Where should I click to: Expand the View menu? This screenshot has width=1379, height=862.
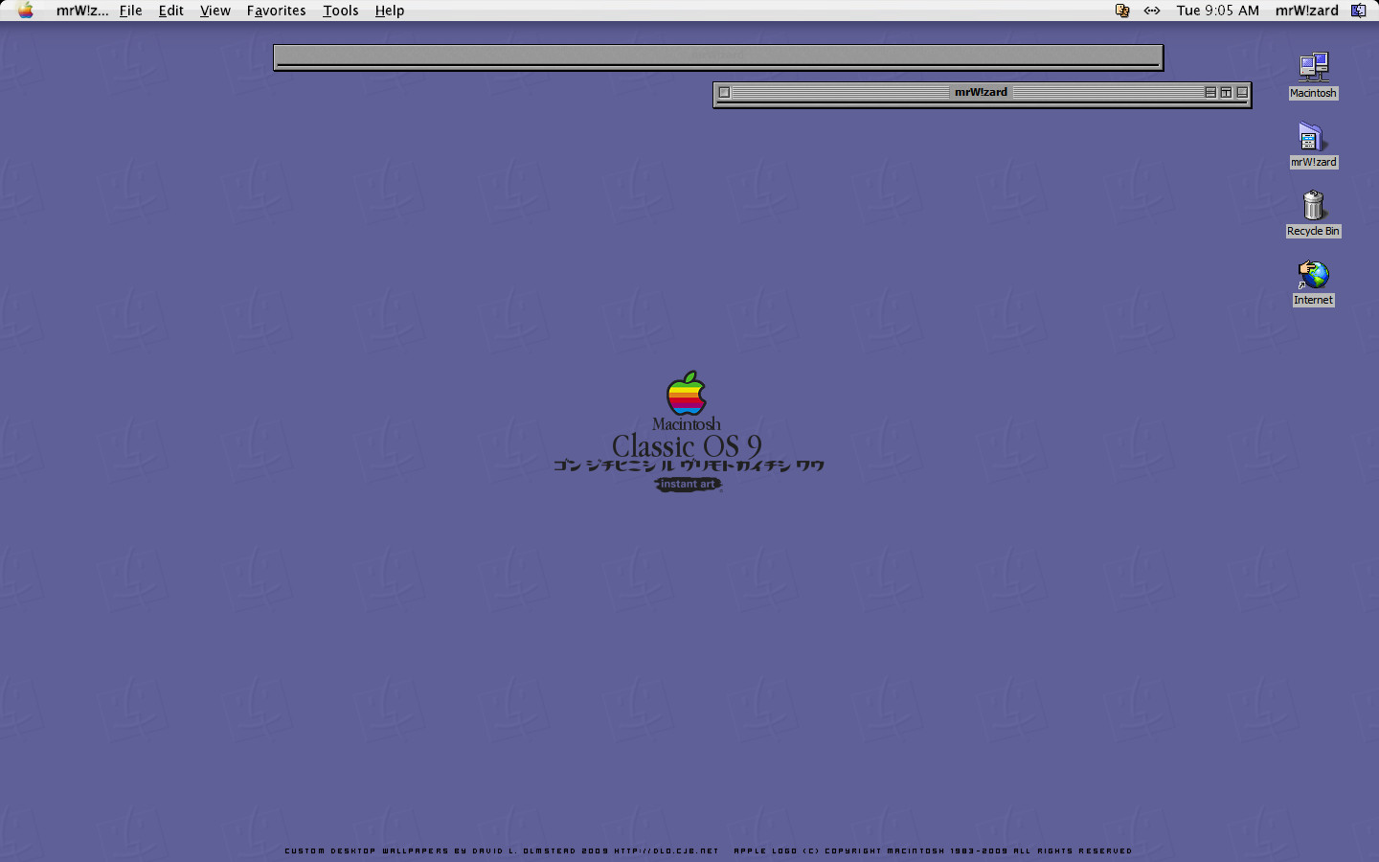215,11
